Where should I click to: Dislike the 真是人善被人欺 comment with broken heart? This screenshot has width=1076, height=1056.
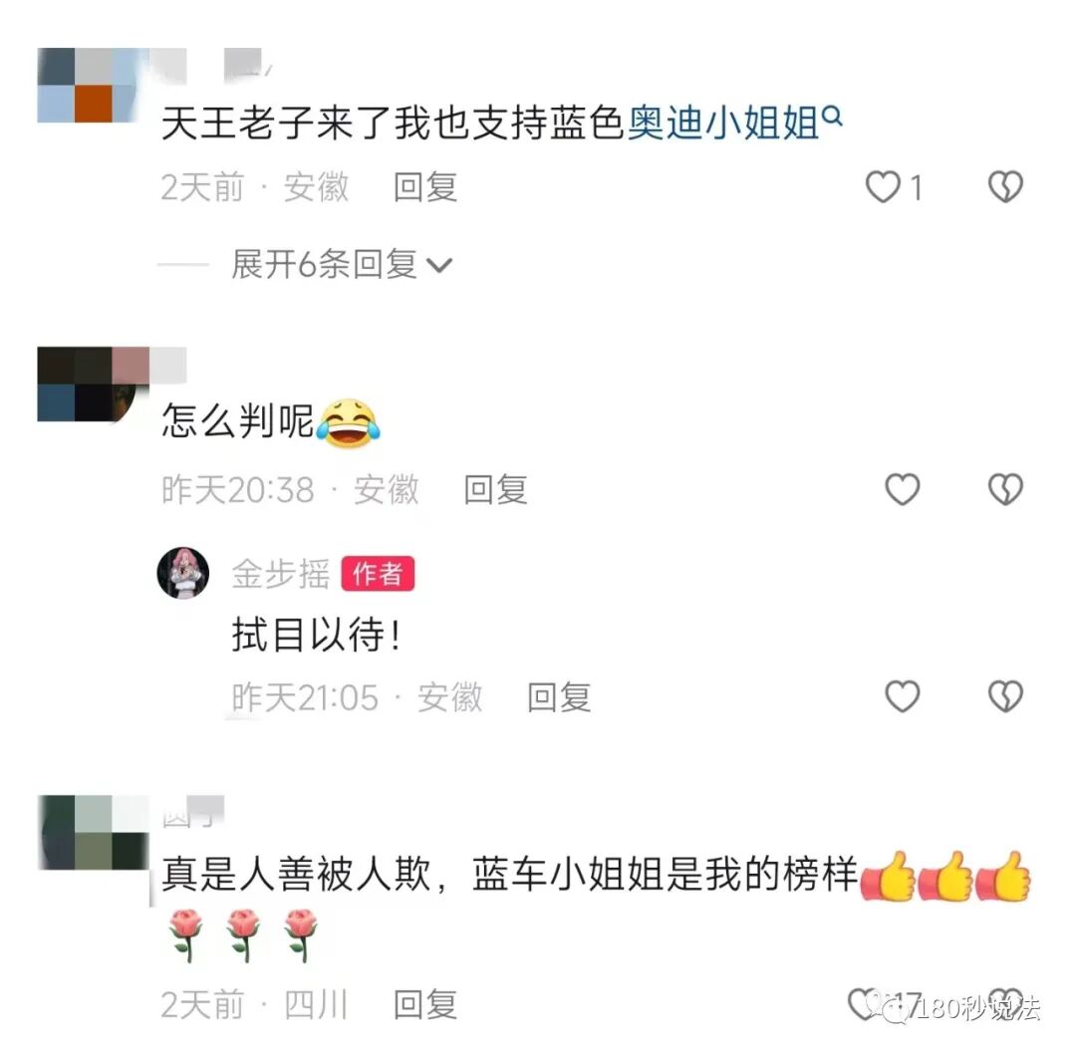coord(1005,1004)
